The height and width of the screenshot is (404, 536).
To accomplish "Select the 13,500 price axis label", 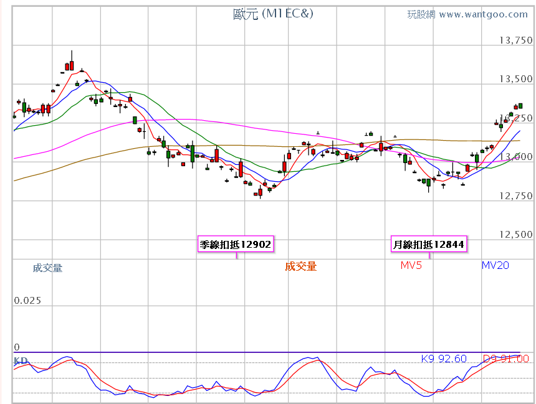I will coord(516,79).
